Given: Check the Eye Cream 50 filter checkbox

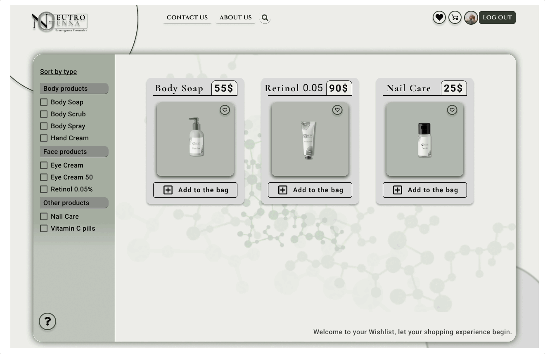Looking at the screenshot, I should coord(44,177).
